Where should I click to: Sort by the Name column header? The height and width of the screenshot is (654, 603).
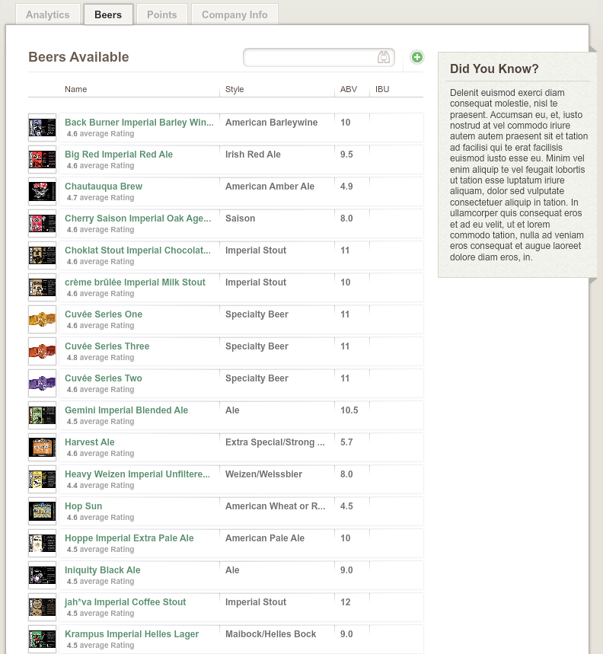[x=76, y=89]
